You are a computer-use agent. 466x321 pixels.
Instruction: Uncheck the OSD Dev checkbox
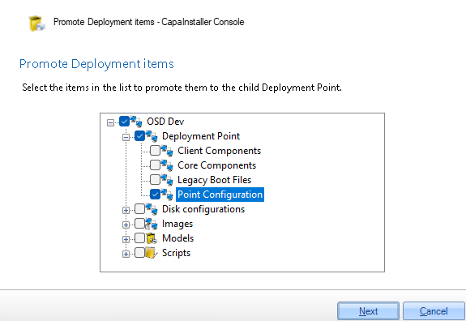click(x=124, y=122)
